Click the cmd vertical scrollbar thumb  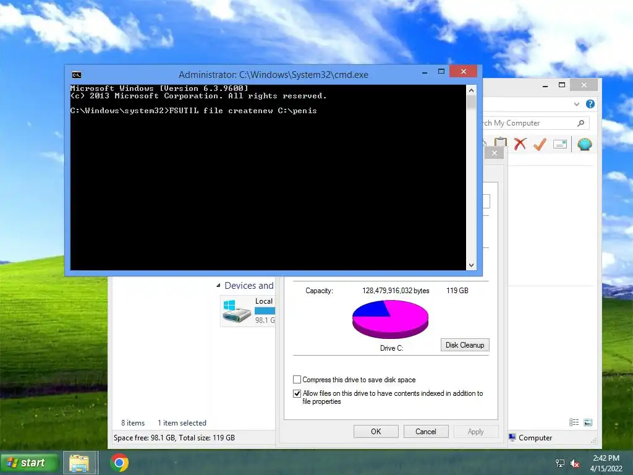click(x=471, y=102)
